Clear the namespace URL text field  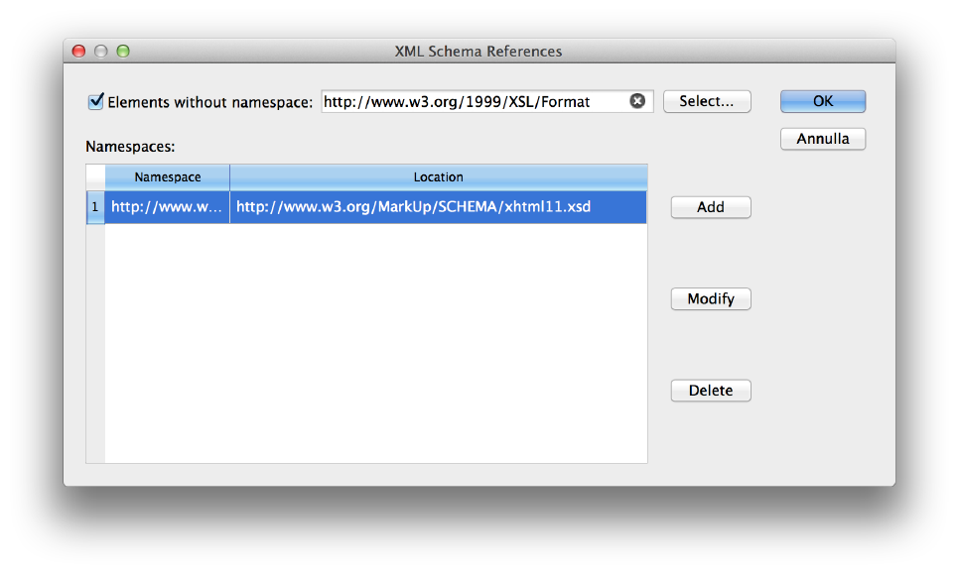click(x=637, y=101)
